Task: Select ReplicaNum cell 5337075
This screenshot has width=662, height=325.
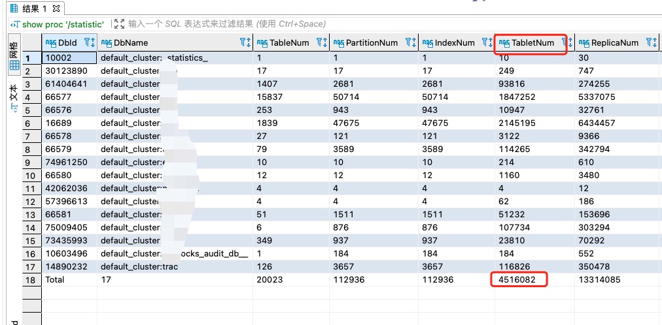Action: coord(617,97)
